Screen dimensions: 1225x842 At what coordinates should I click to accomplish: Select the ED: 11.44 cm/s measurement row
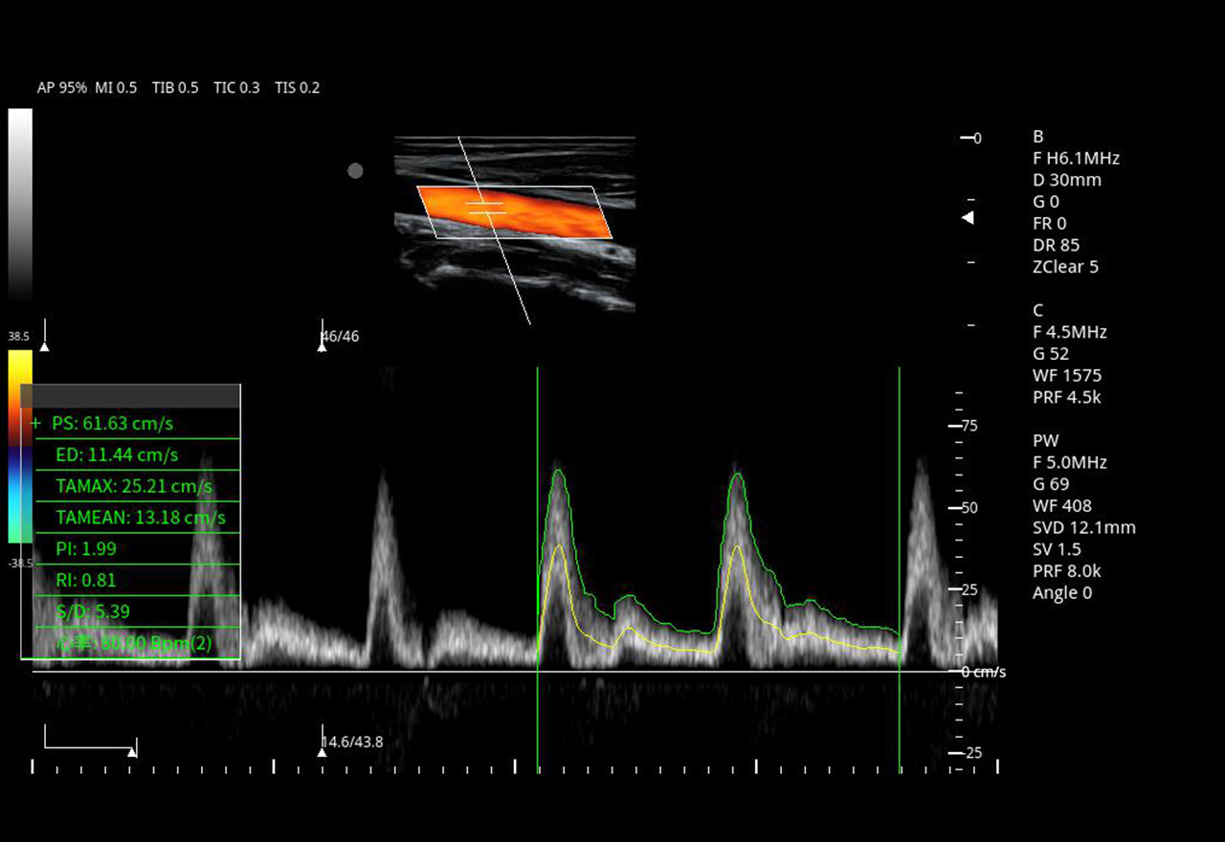pyautogui.click(x=117, y=454)
